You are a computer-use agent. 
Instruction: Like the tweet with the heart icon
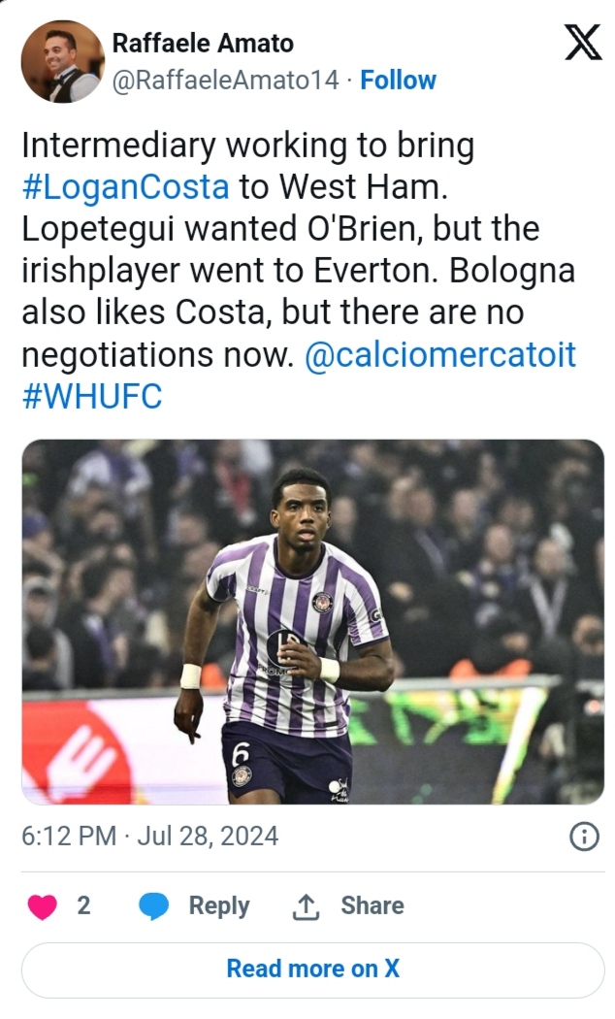42,906
